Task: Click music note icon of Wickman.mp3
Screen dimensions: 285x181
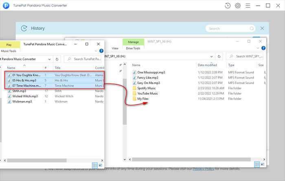Action: pyautogui.click(x=9, y=101)
